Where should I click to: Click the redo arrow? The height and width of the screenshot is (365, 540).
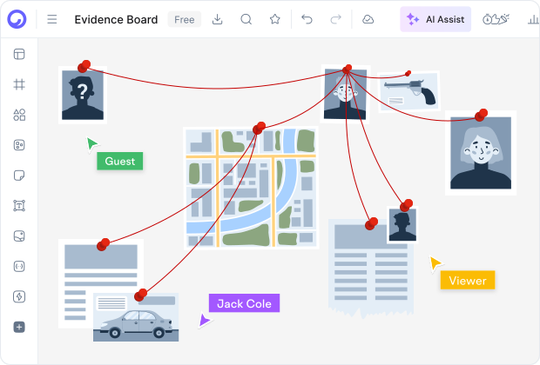(335, 19)
